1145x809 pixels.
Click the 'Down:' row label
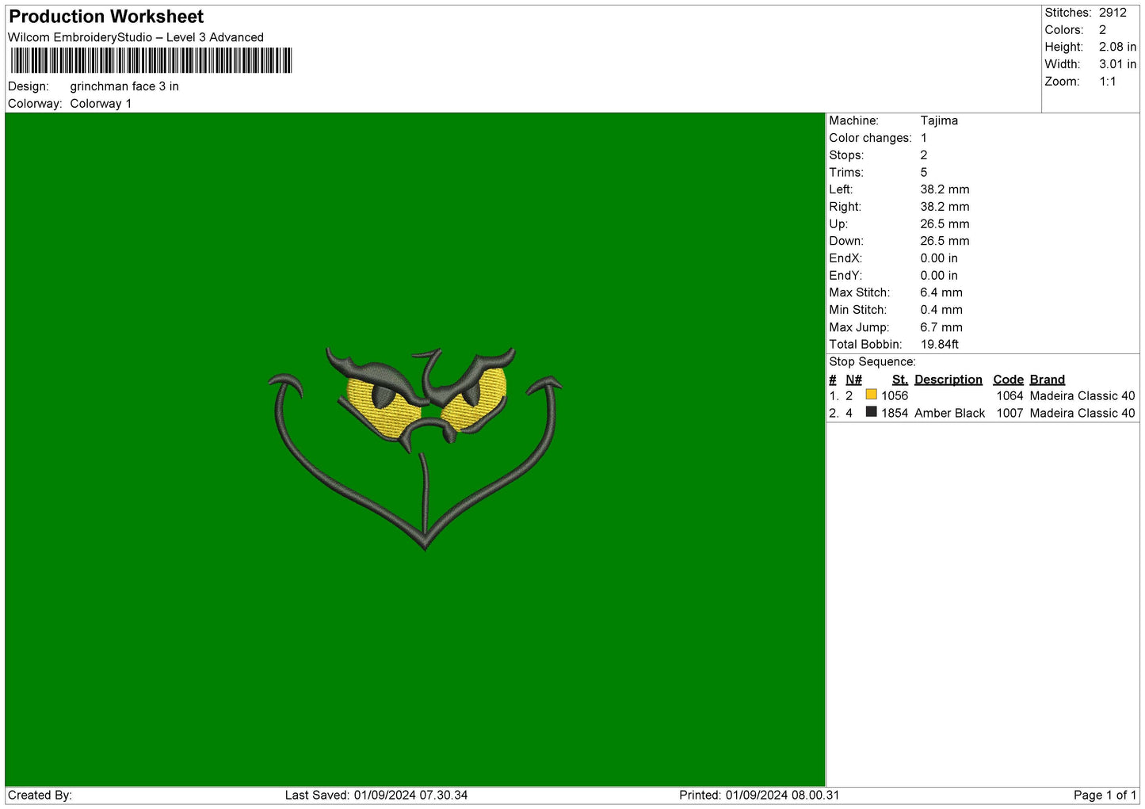pyautogui.click(x=846, y=241)
